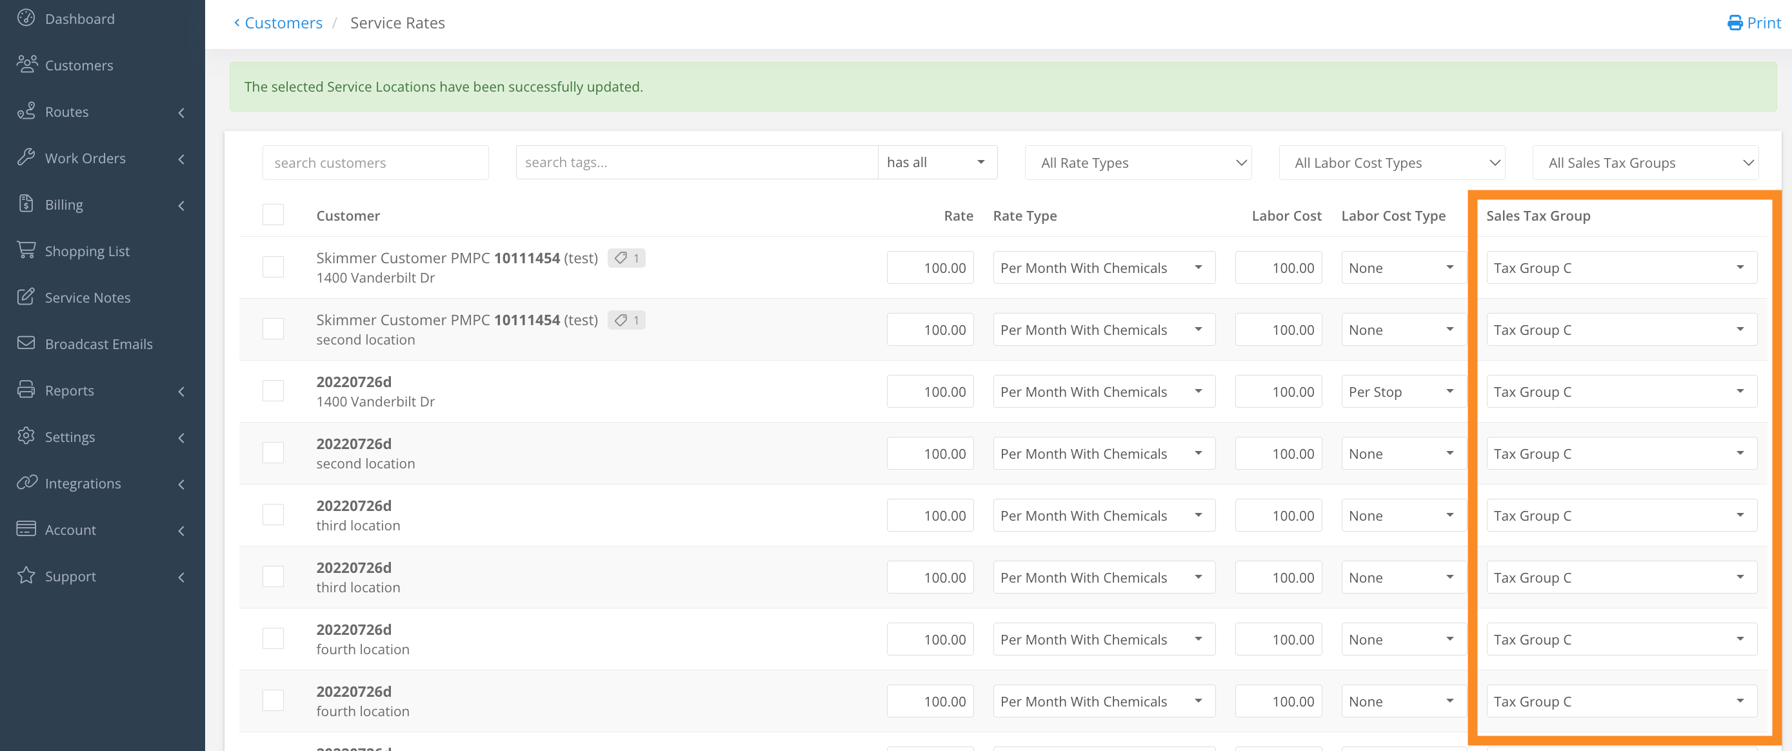
Task: Click the Settings gear icon
Action: click(x=26, y=436)
